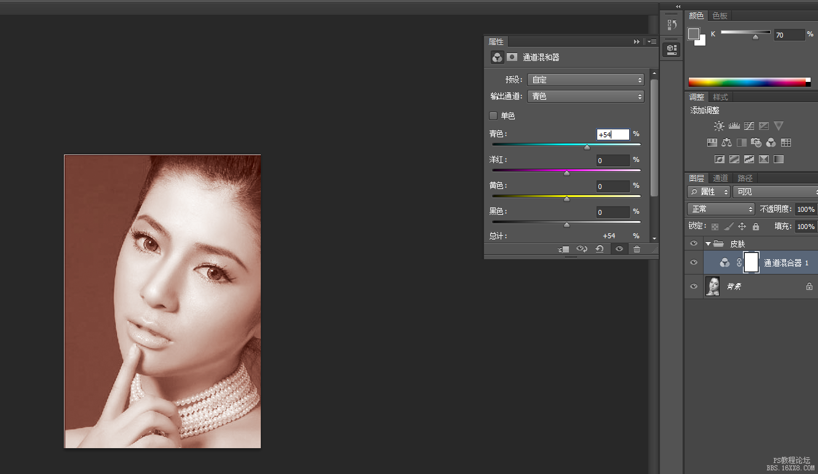Collapse Properties panel with double arrows

coord(637,42)
